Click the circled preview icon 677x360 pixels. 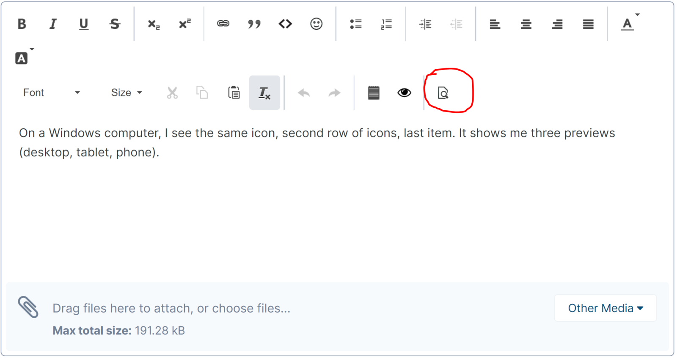tap(443, 93)
